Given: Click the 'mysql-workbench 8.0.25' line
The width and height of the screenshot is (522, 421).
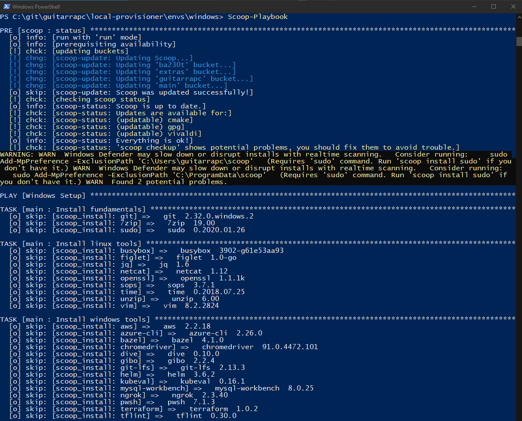Looking at the screenshot, I should tap(161, 388).
